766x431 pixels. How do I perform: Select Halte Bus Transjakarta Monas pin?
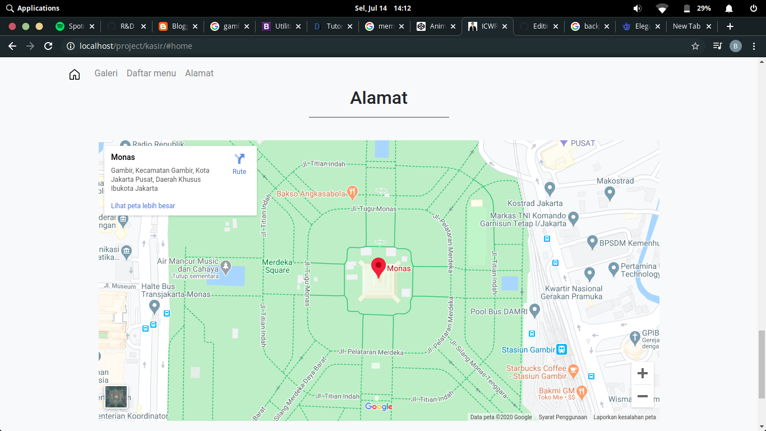tap(155, 307)
